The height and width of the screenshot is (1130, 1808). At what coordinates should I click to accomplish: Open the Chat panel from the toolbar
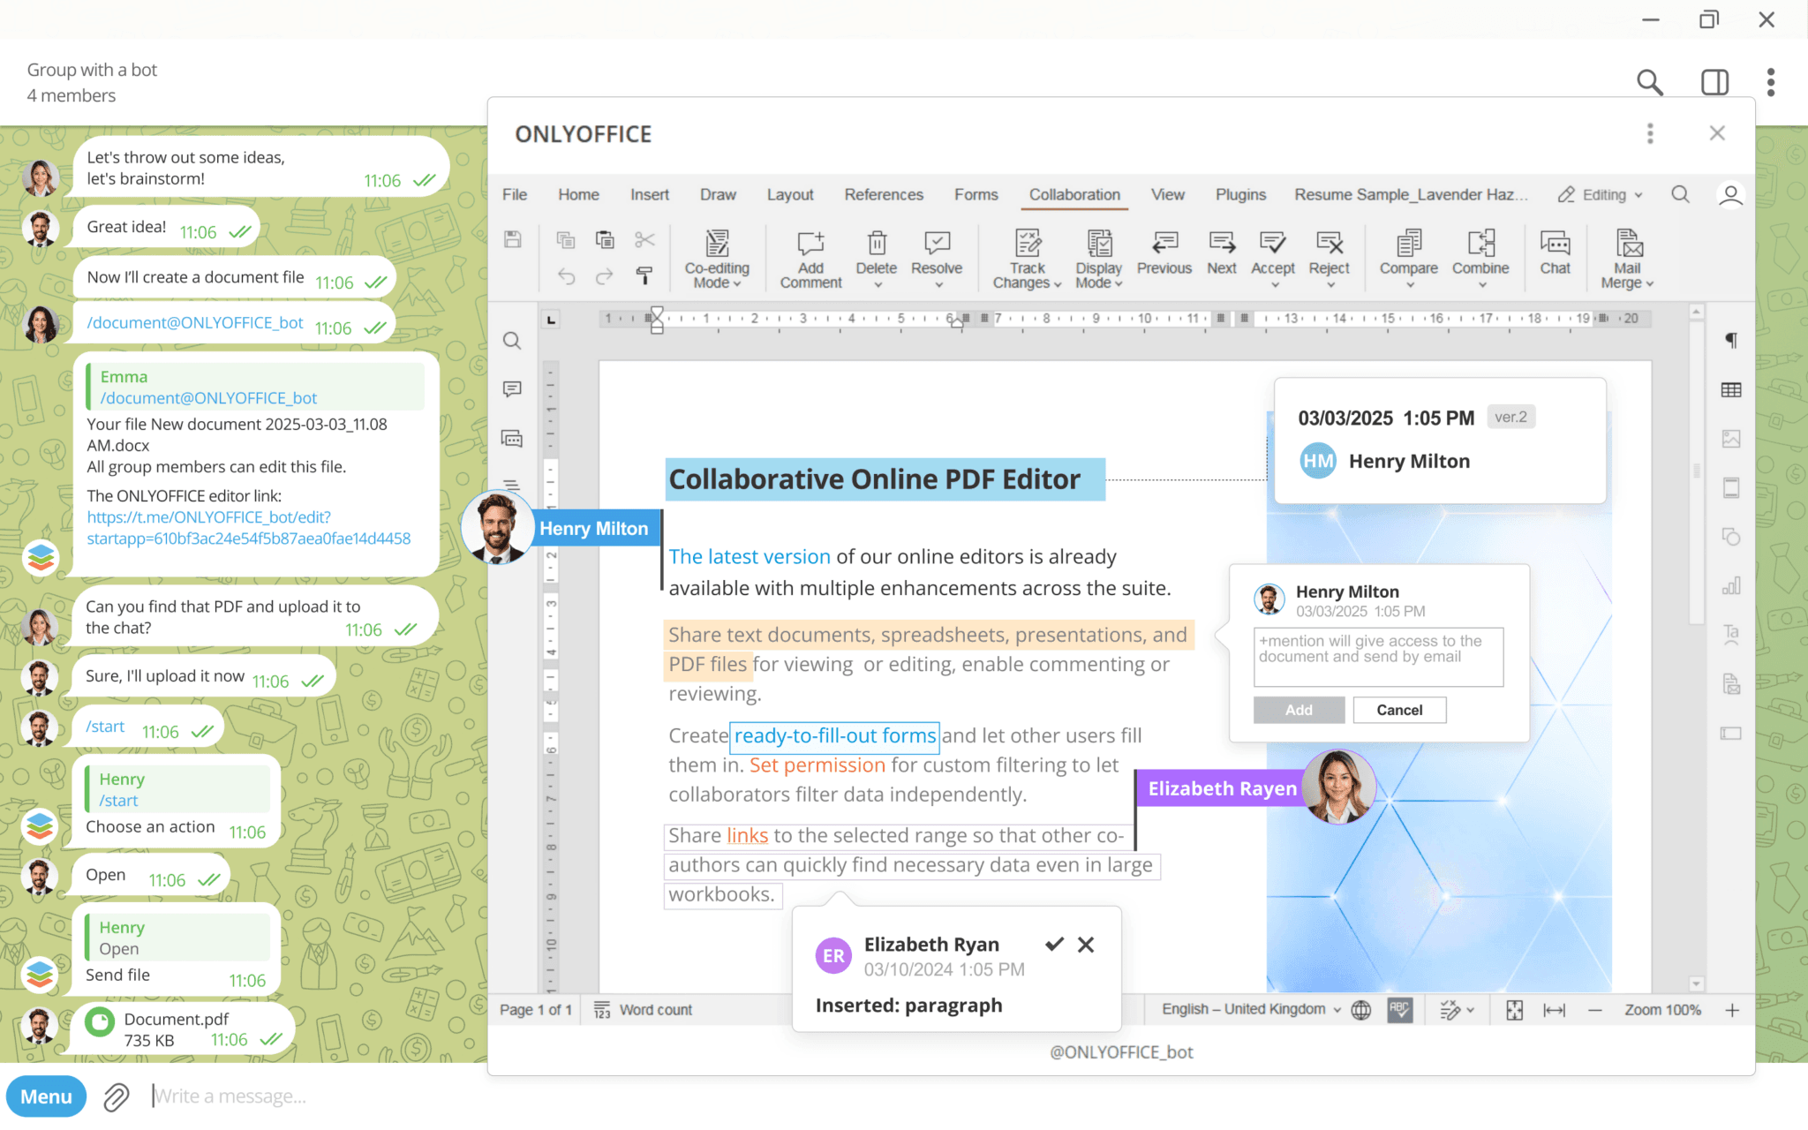coord(1556,258)
